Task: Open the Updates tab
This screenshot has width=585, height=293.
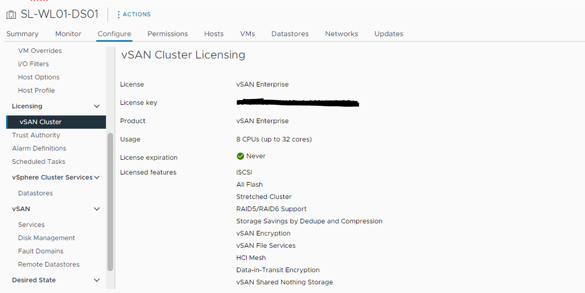Action: [389, 34]
